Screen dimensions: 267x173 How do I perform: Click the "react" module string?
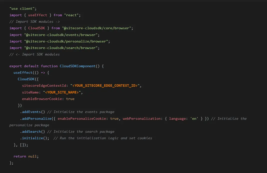[x=71, y=15]
